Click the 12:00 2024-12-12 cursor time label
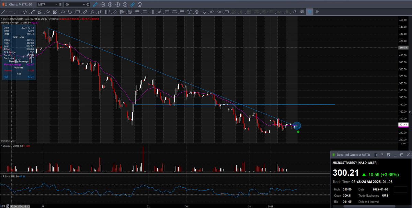Screen dimensions: 412x208 tap(20, 206)
